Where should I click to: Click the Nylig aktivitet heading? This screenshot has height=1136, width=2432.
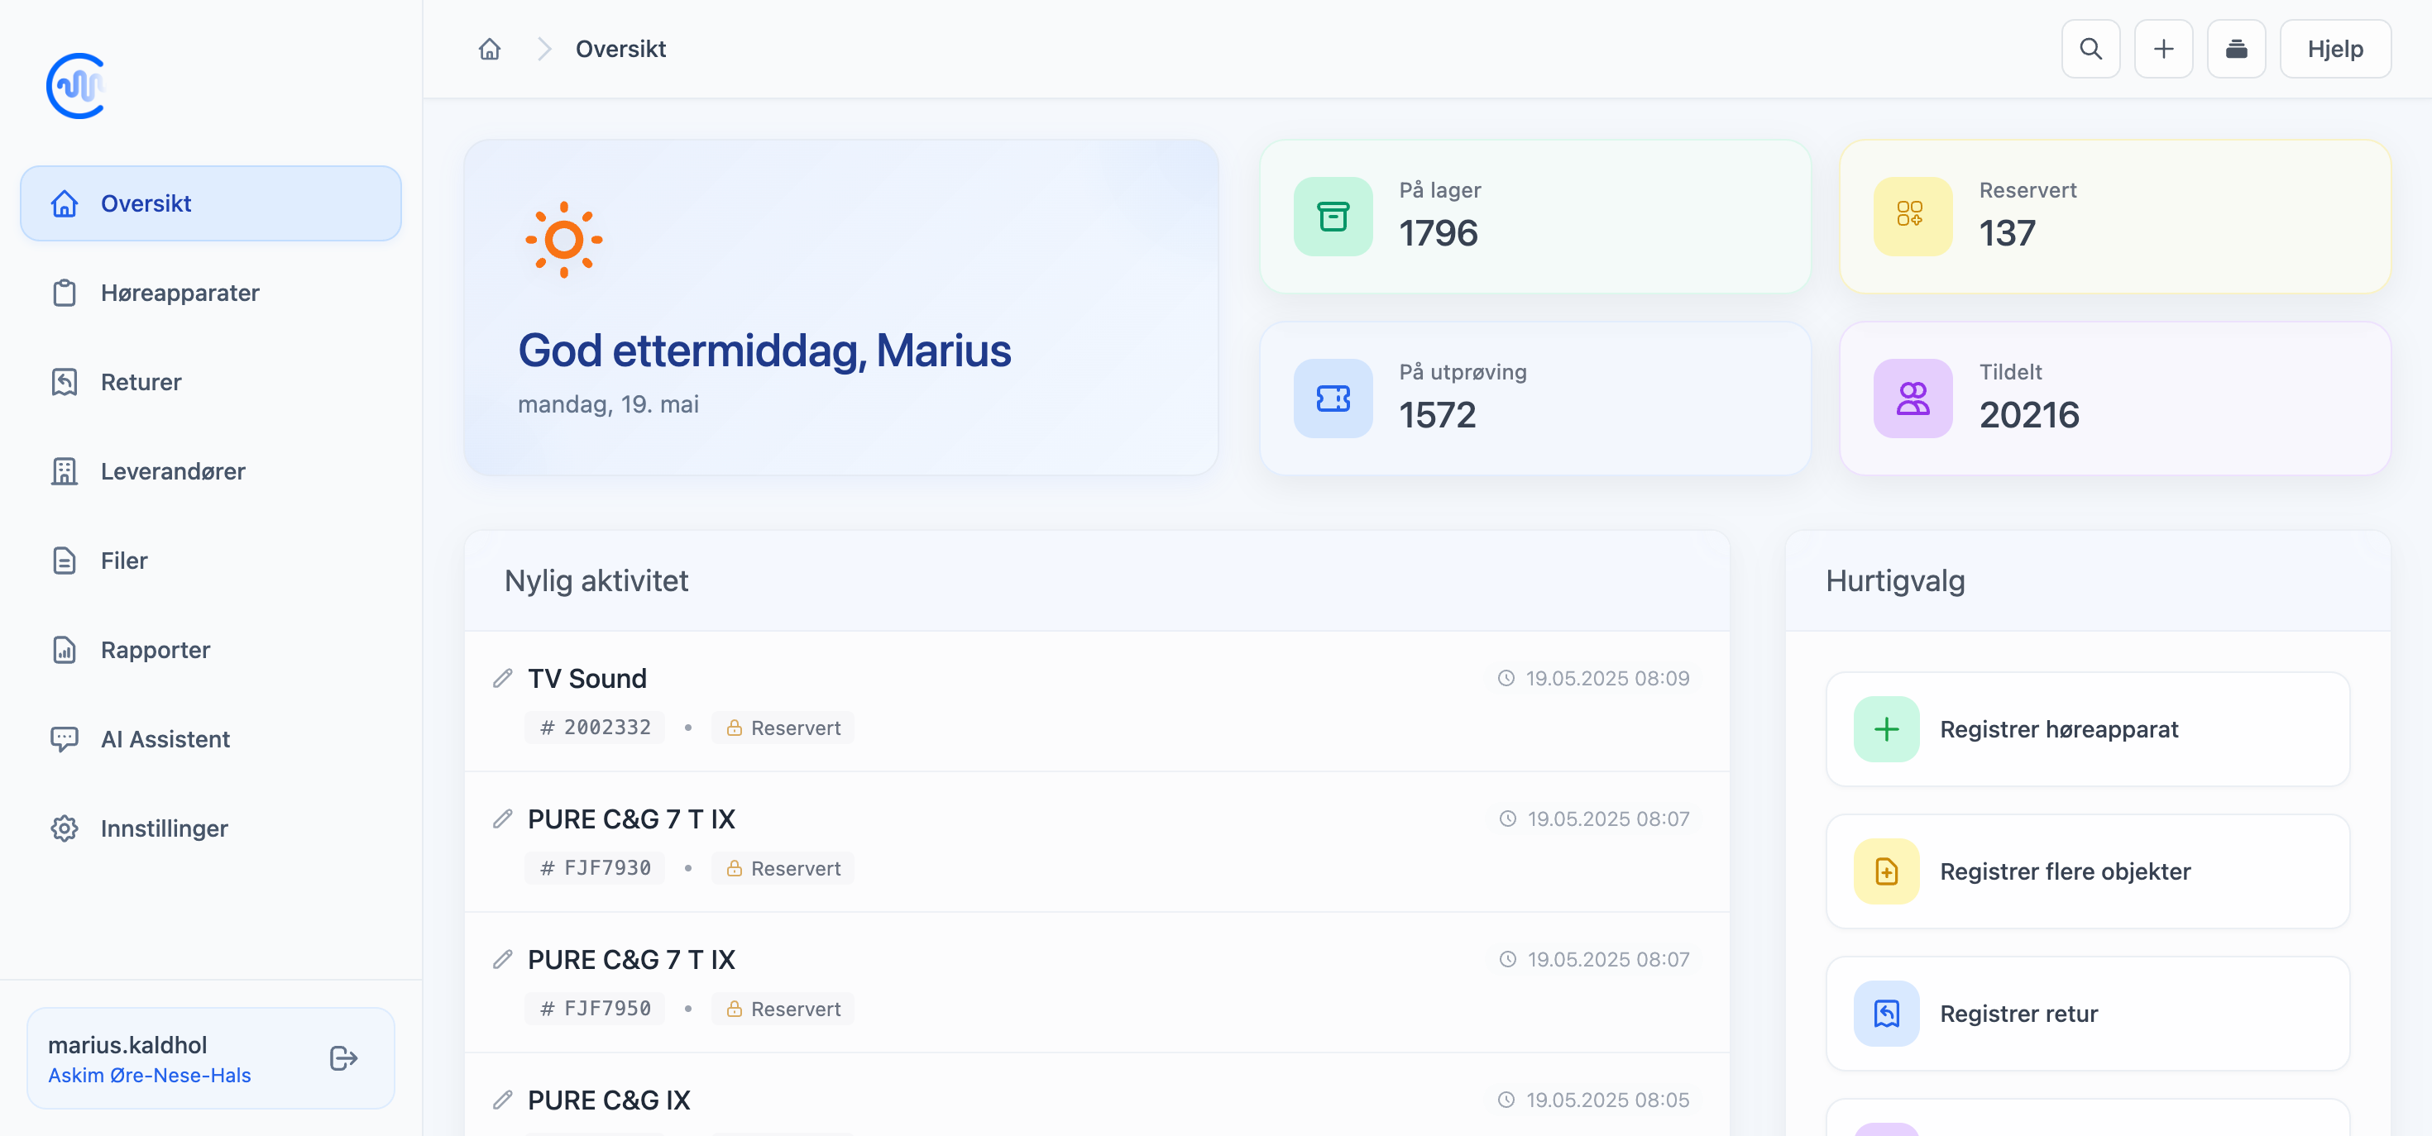(x=596, y=581)
